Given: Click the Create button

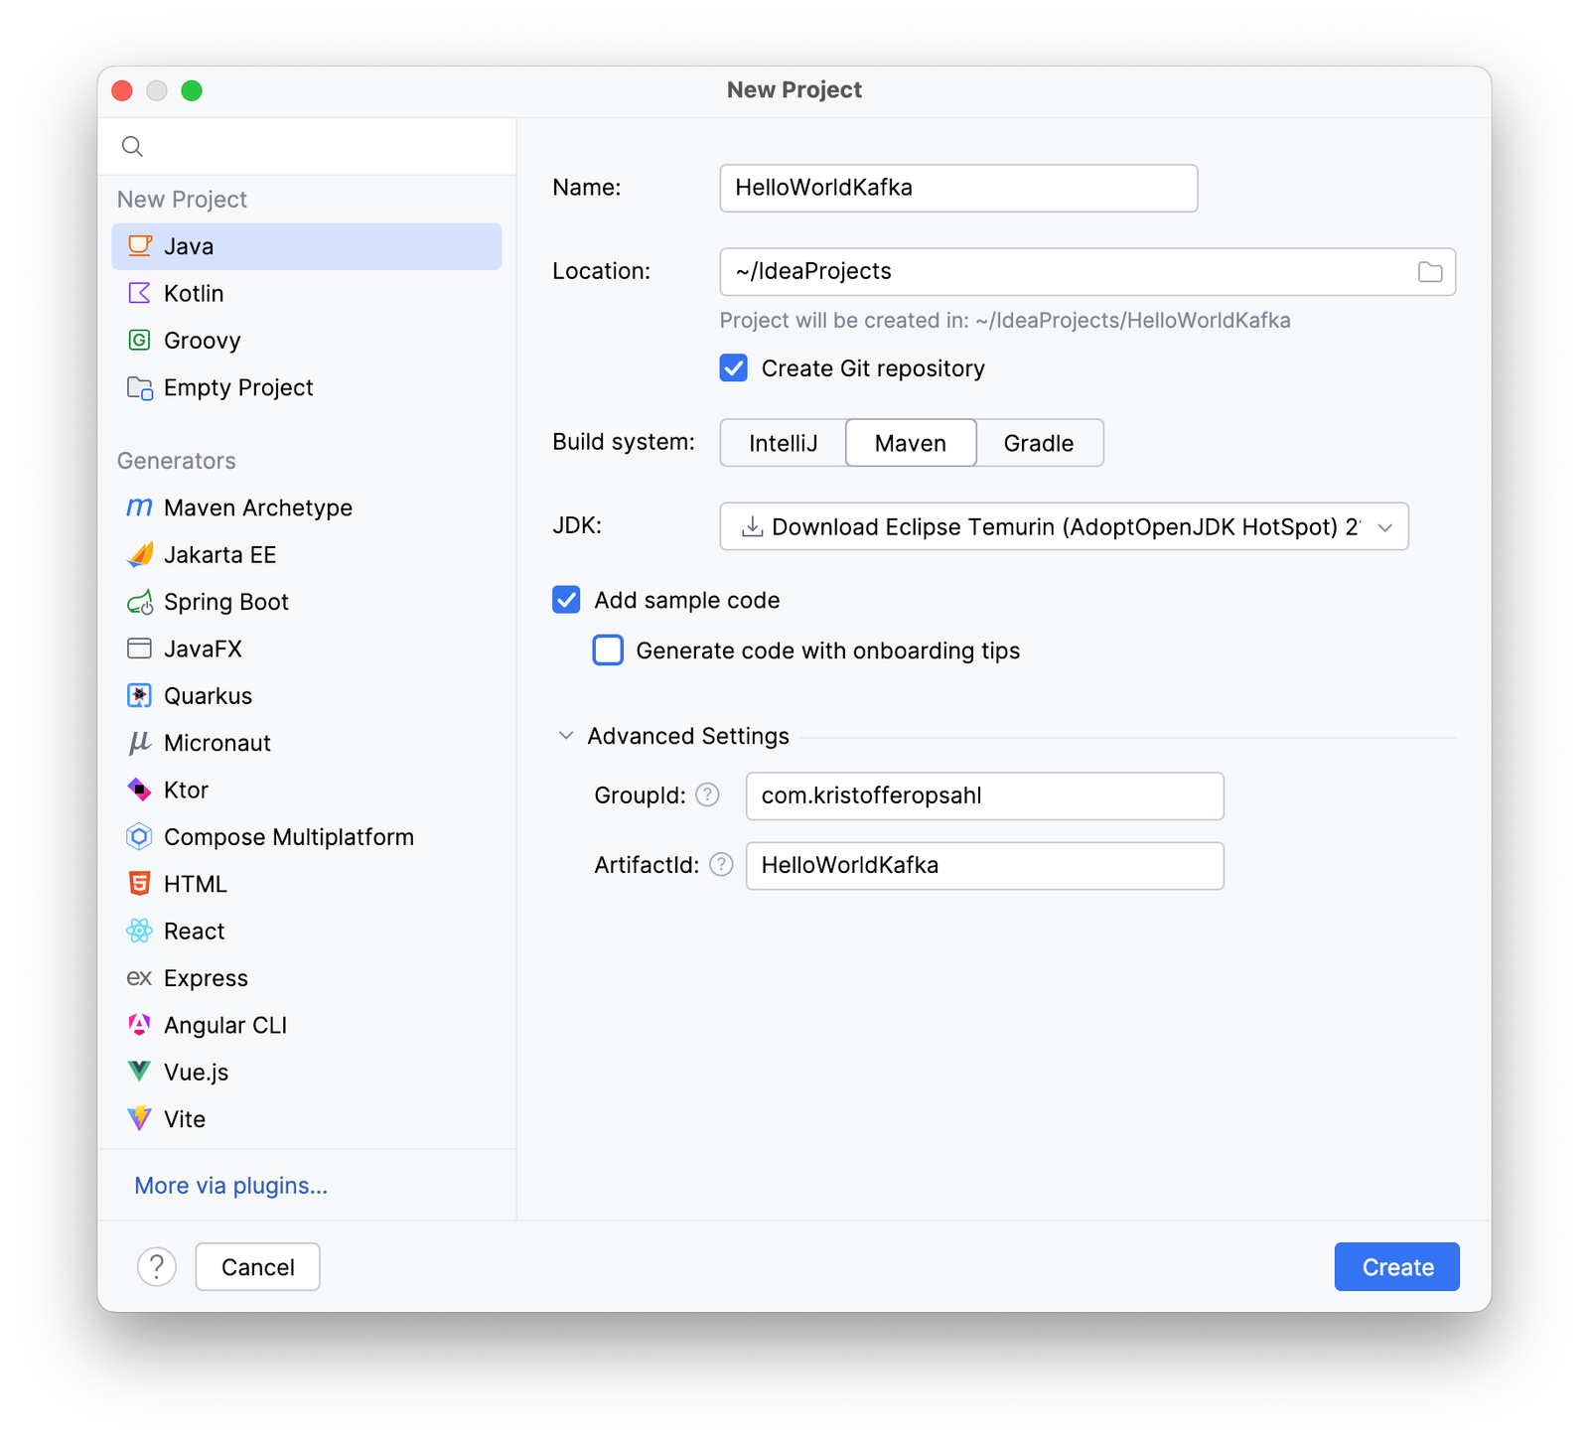Looking at the screenshot, I should (1396, 1266).
